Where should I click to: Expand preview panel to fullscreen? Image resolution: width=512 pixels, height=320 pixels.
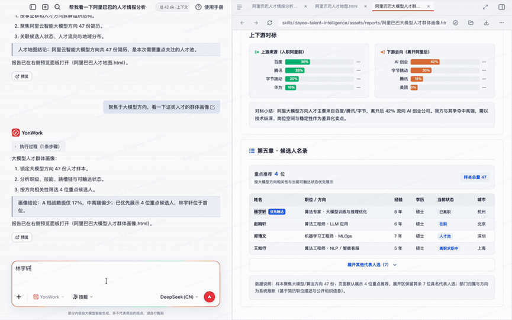(485, 7)
